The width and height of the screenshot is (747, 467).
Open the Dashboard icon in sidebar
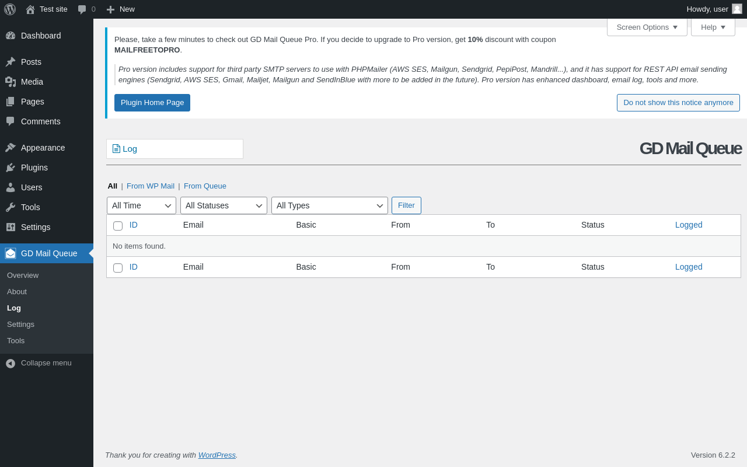click(x=11, y=36)
